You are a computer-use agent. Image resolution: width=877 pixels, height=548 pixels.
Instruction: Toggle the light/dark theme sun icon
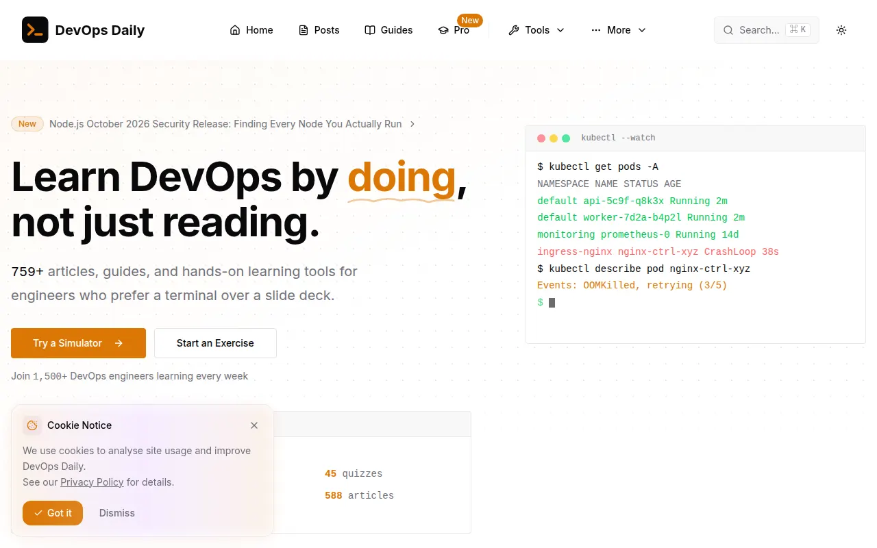coord(841,30)
